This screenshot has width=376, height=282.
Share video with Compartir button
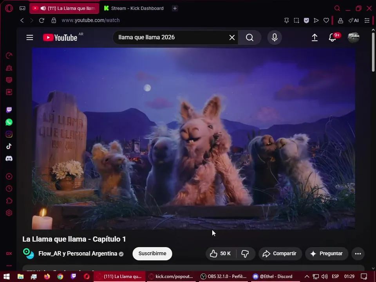click(x=280, y=254)
